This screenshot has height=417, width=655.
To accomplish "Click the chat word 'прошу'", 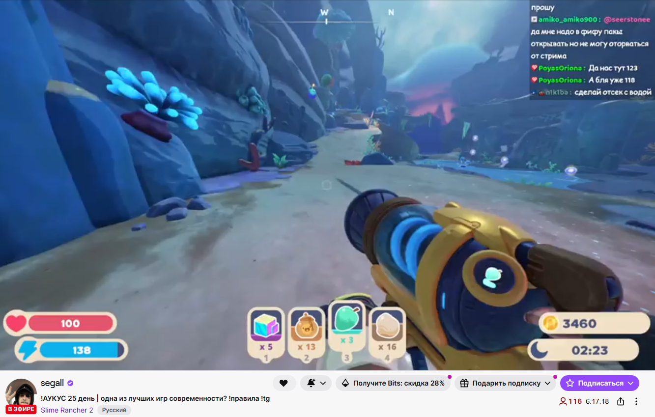I will 542,8.
